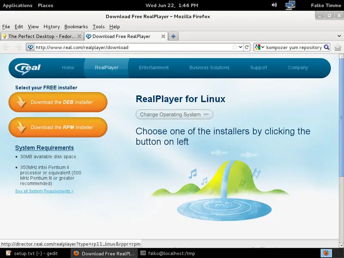Image resolution: width=344 pixels, height=258 pixels.
Task: Click the vertical scrollbar thumb
Action: 341,117
